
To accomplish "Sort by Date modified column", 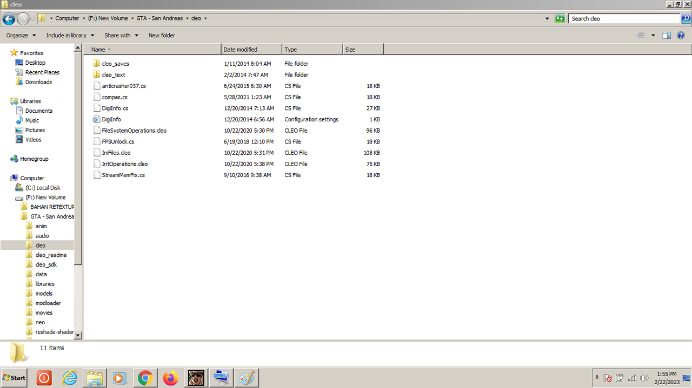I will point(252,50).
